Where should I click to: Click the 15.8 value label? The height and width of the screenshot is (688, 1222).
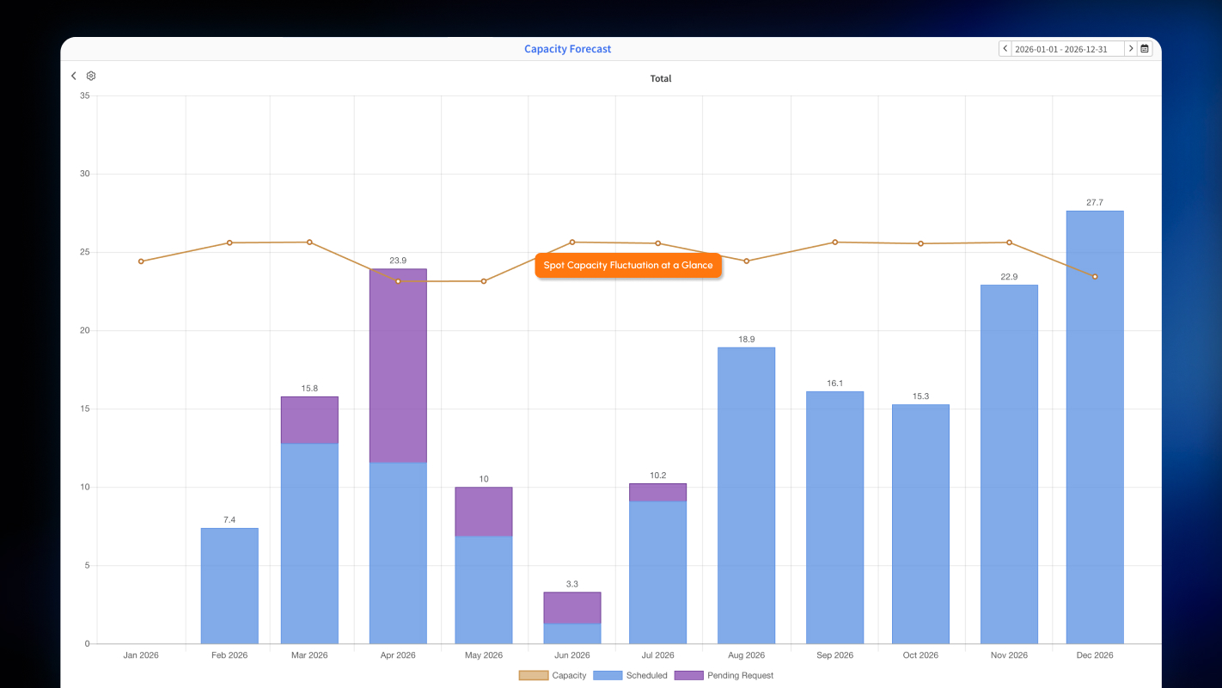pyautogui.click(x=309, y=388)
